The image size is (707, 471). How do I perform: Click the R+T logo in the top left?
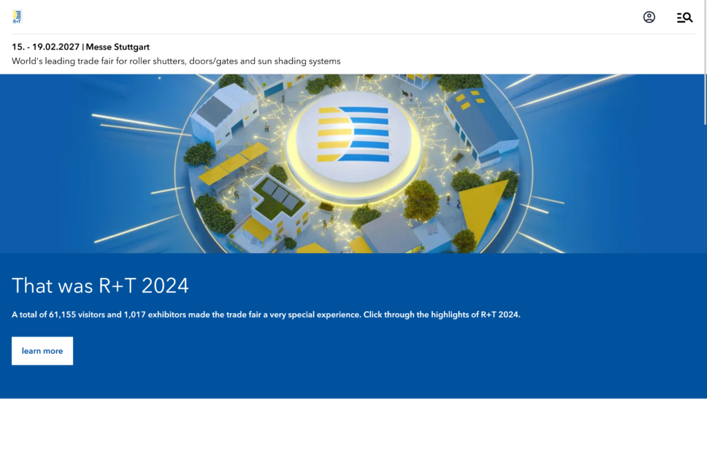[17, 17]
